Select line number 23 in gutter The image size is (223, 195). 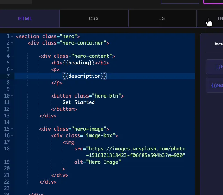(x=7, y=188)
